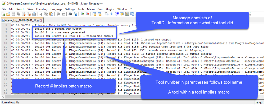The image size is (264, 105).
Task: Click line number 9 in the margin
Action: 6,39
